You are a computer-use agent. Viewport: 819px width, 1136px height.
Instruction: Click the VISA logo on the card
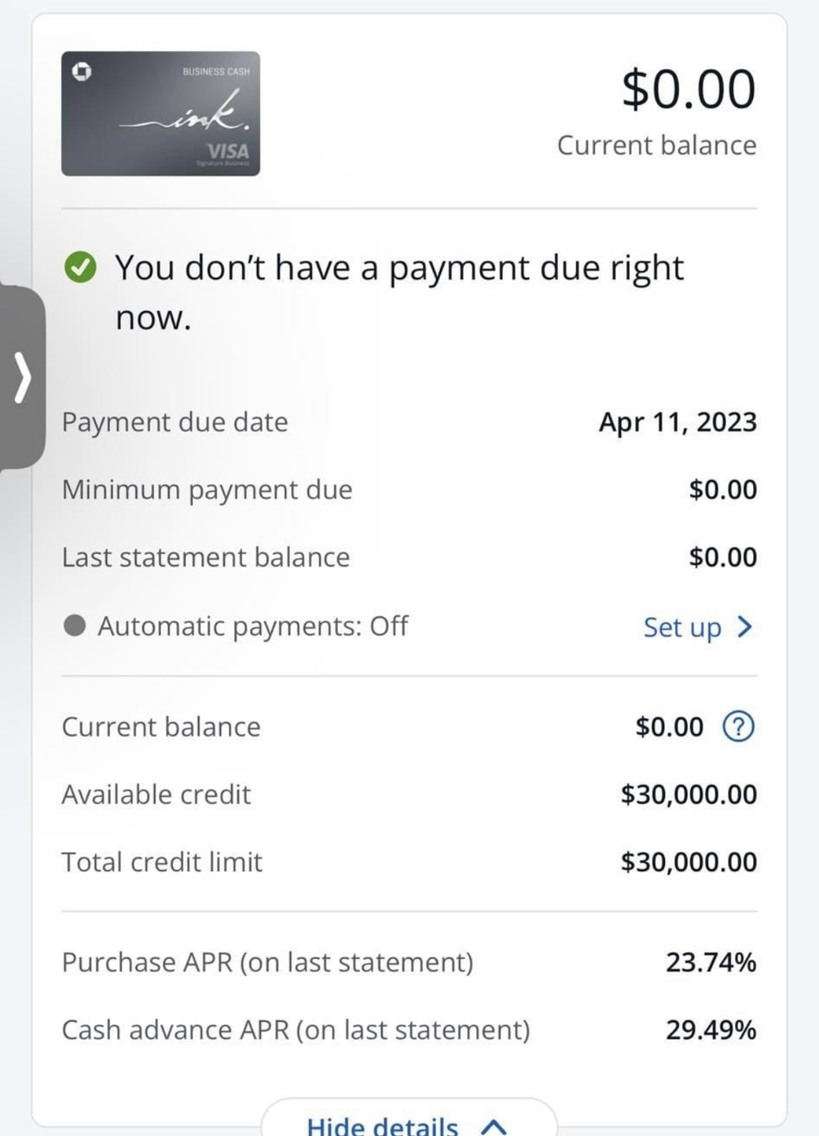(228, 152)
